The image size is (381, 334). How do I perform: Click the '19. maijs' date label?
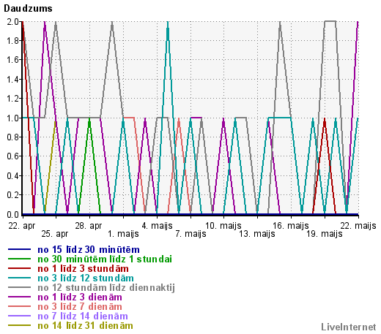325,234
